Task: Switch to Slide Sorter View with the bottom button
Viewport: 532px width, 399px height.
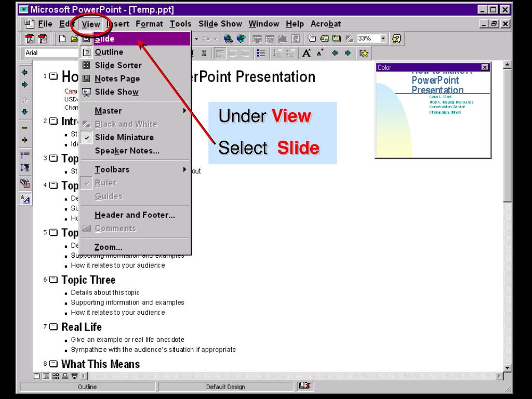Action: 56,376
